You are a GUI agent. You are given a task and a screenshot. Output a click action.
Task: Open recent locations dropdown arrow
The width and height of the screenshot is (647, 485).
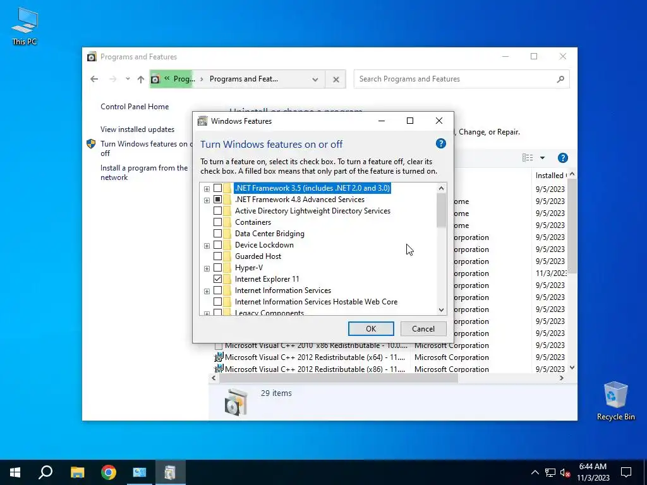128,79
